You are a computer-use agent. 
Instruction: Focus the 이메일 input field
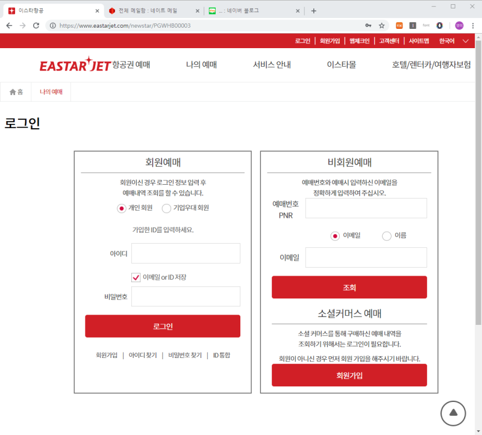click(x=366, y=258)
